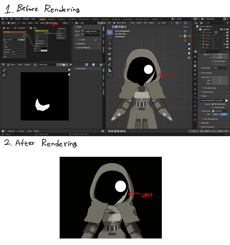
Task: Hide the Light object with its eye icon
Action: (224, 44)
